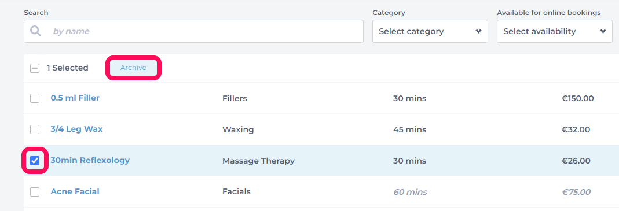The width and height of the screenshot is (619, 211).
Task: Check the 3/4 Leg Wax checkbox
Action: [35, 129]
